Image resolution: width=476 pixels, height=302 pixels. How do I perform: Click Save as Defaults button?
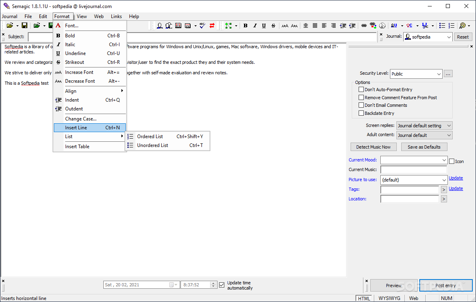[x=424, y=147]
